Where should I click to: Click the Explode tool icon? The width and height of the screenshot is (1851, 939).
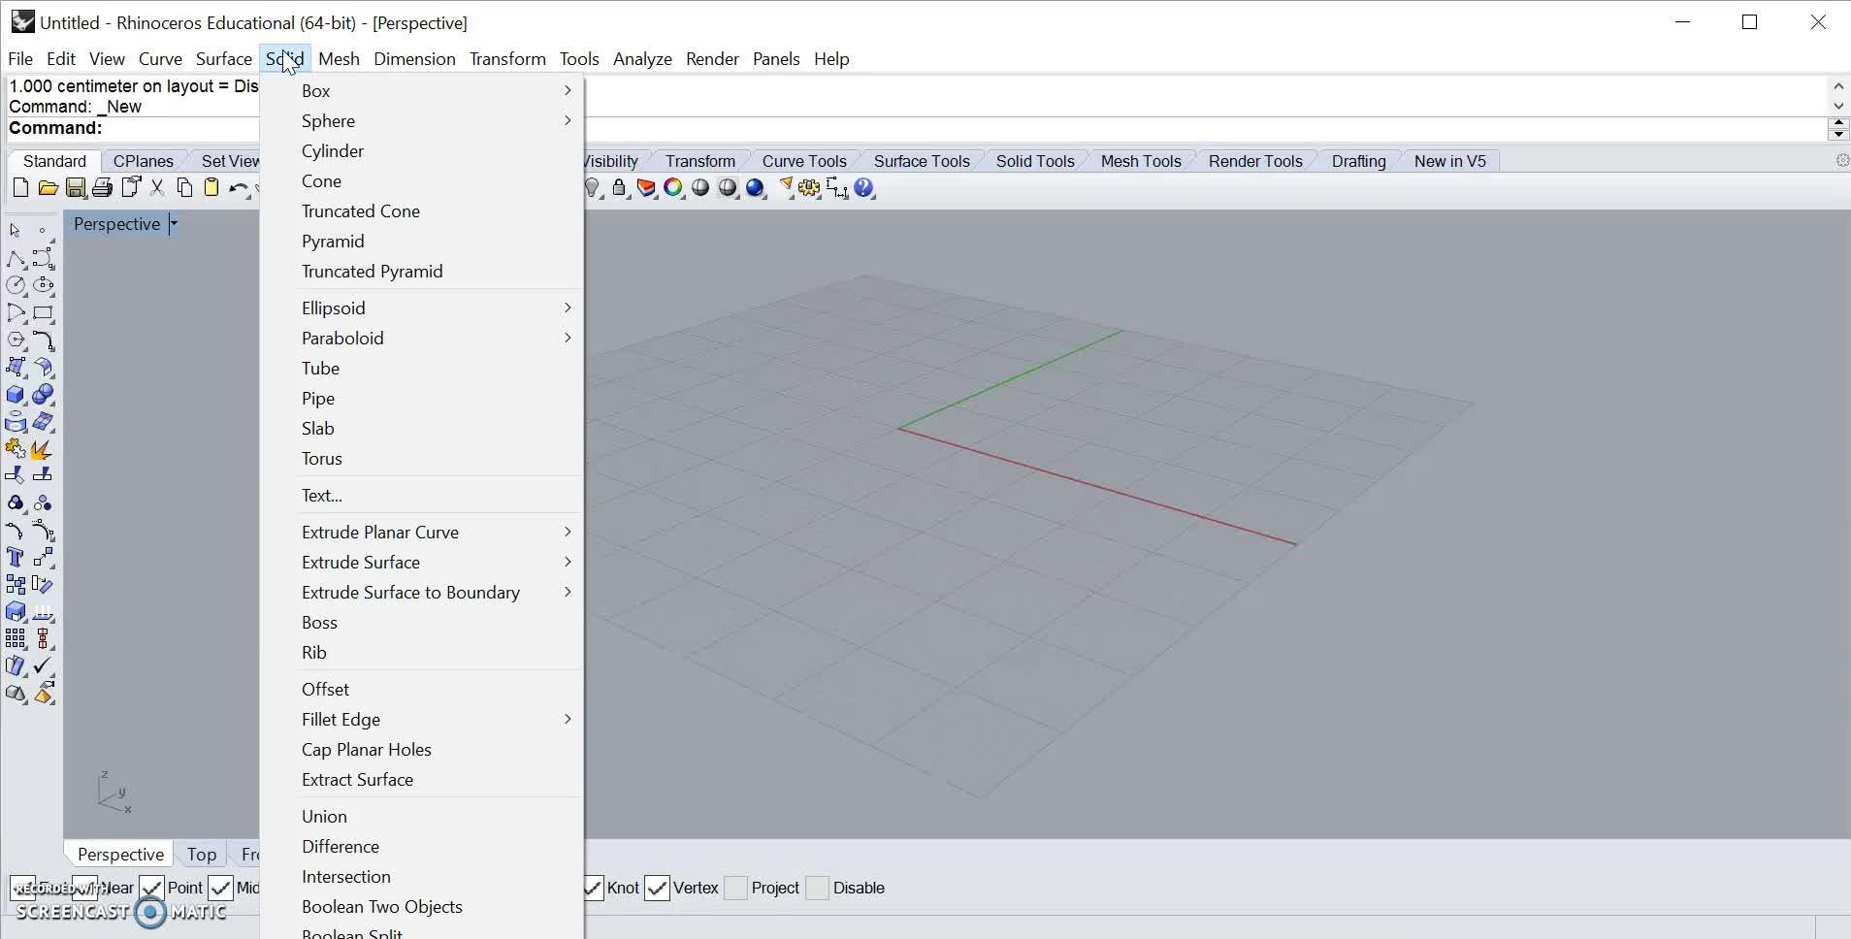pos(41,449)
